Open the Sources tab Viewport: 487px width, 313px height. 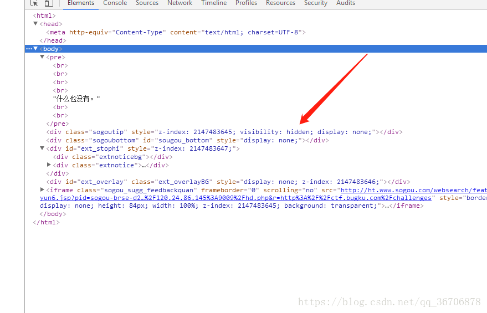(x=147, y=3)
